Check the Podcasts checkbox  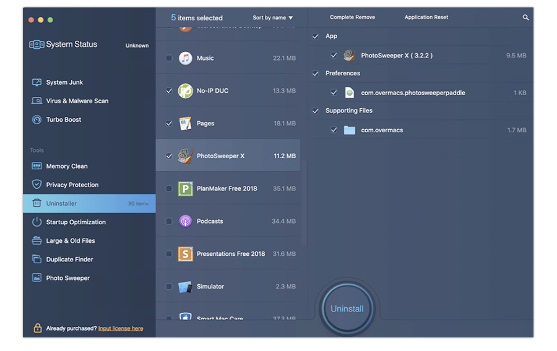pyautogui.click(x=169, y=221)
